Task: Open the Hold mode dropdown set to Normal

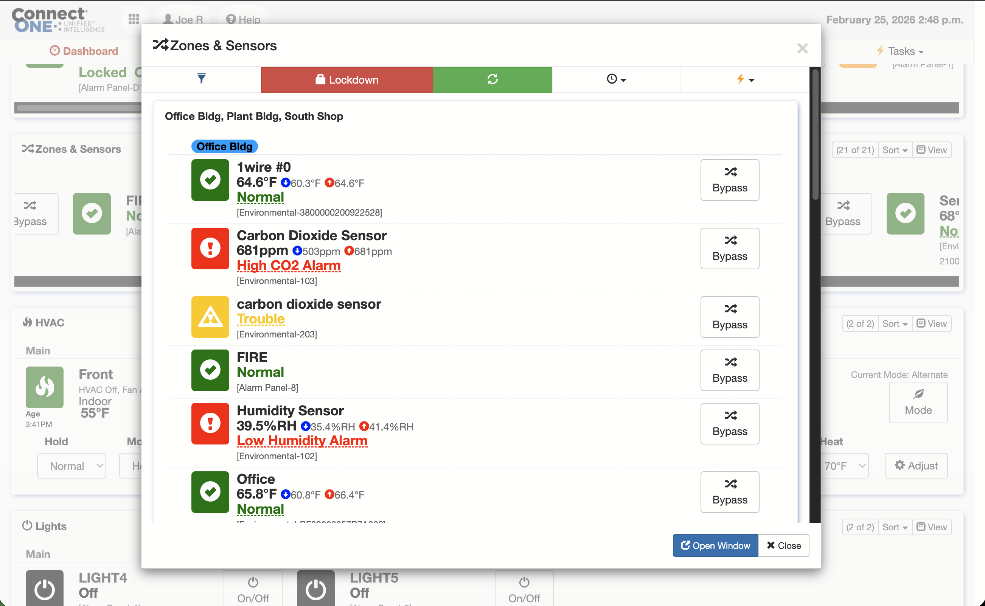Action: coord(71,465)
